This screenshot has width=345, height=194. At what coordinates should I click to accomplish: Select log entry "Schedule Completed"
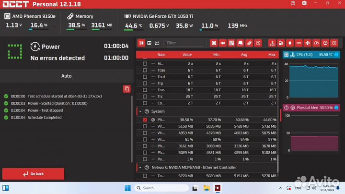45,118
